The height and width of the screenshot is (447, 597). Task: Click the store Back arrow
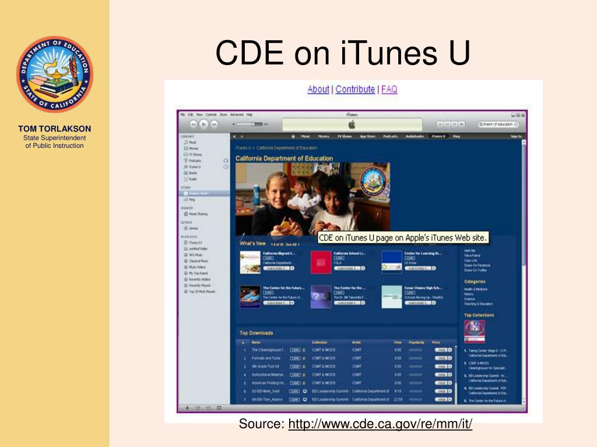[234, 136]
